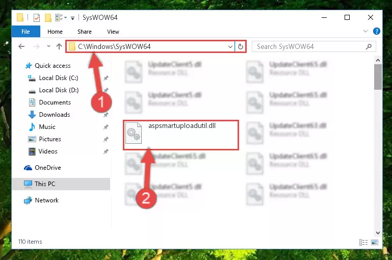Click the pin icon beside Videos
Image resolution: width=392 pixels, height=260 pixels.
(x=106, y=151)
